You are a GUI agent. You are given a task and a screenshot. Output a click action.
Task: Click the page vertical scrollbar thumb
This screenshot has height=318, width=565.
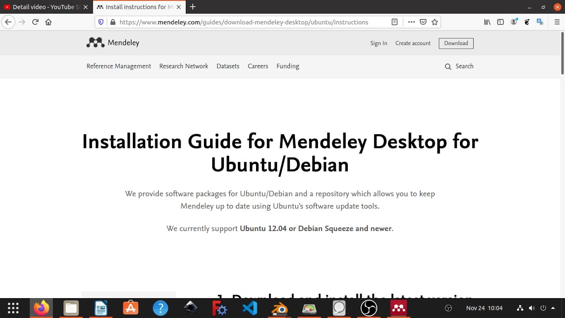(562, 53)
